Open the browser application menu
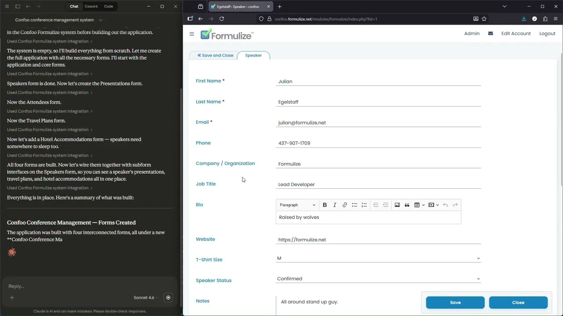The height and width of the screenshot is (316, 563). coord(556,19)
